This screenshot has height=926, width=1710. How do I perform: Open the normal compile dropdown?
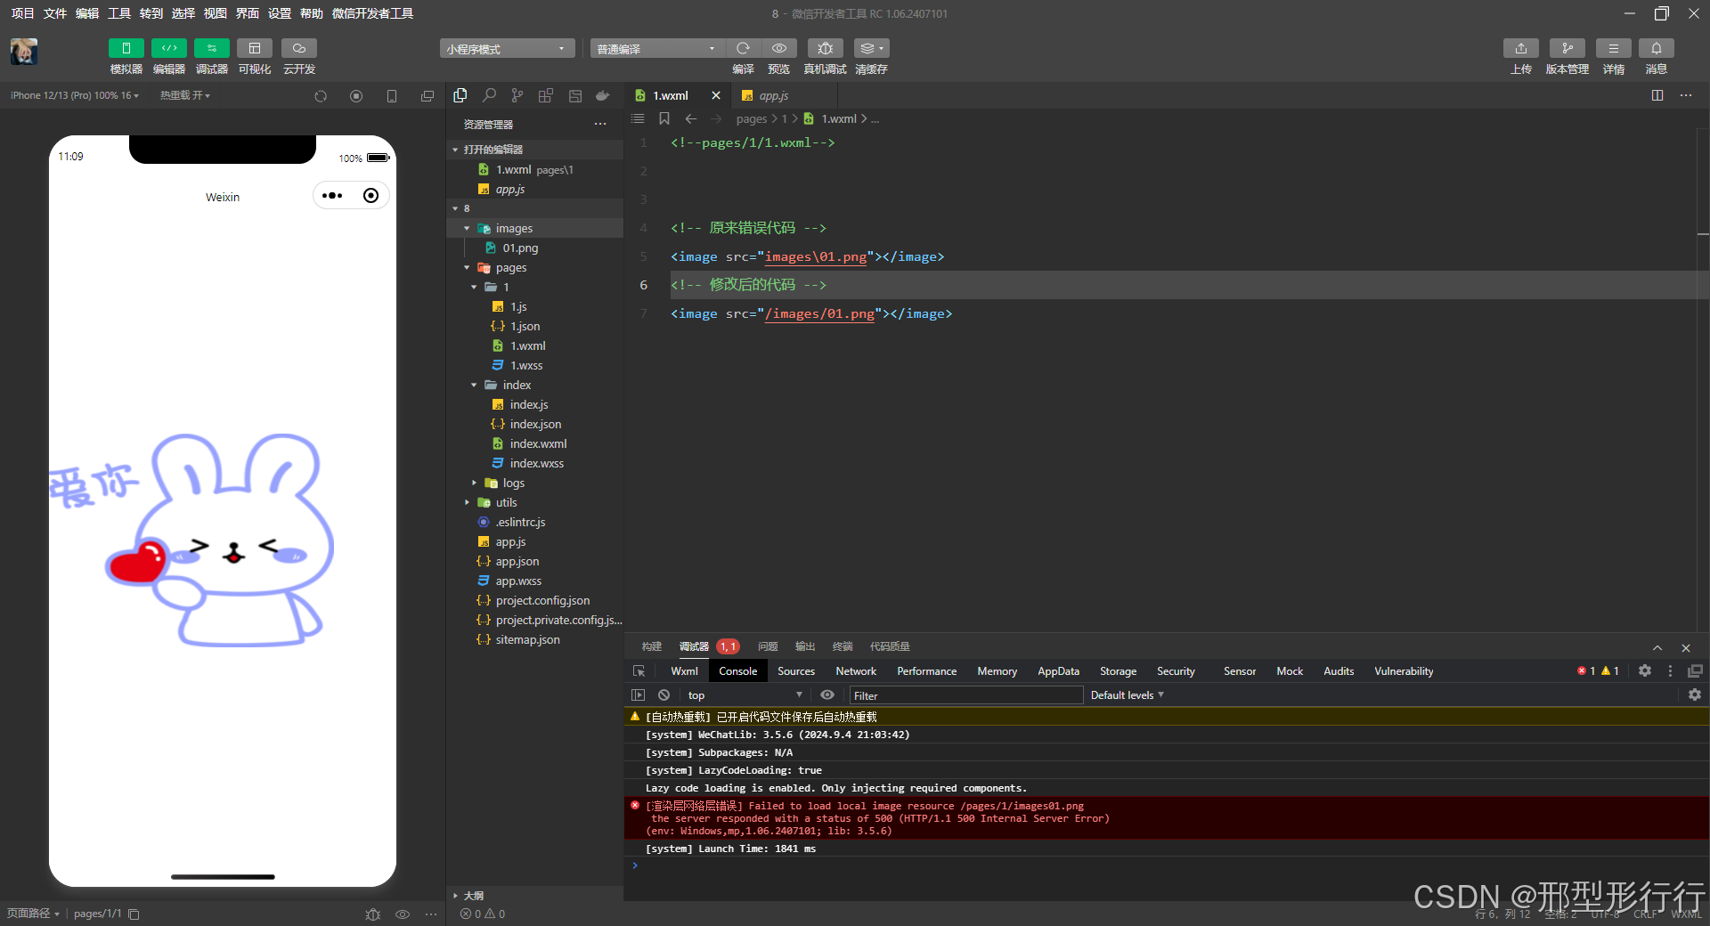click(x=657, y=48)
